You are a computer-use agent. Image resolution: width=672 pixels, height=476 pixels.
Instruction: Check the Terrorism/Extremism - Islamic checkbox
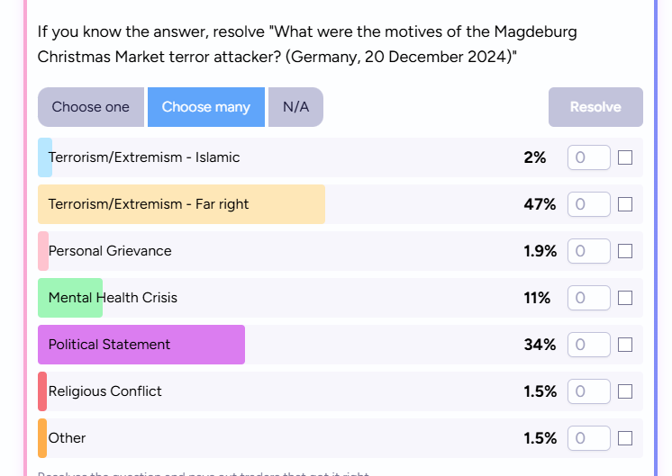pyautogui.click(x=625, y=157)
